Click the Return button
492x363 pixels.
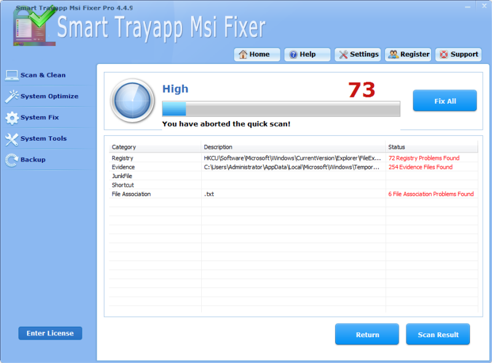(x=367, y=334)
